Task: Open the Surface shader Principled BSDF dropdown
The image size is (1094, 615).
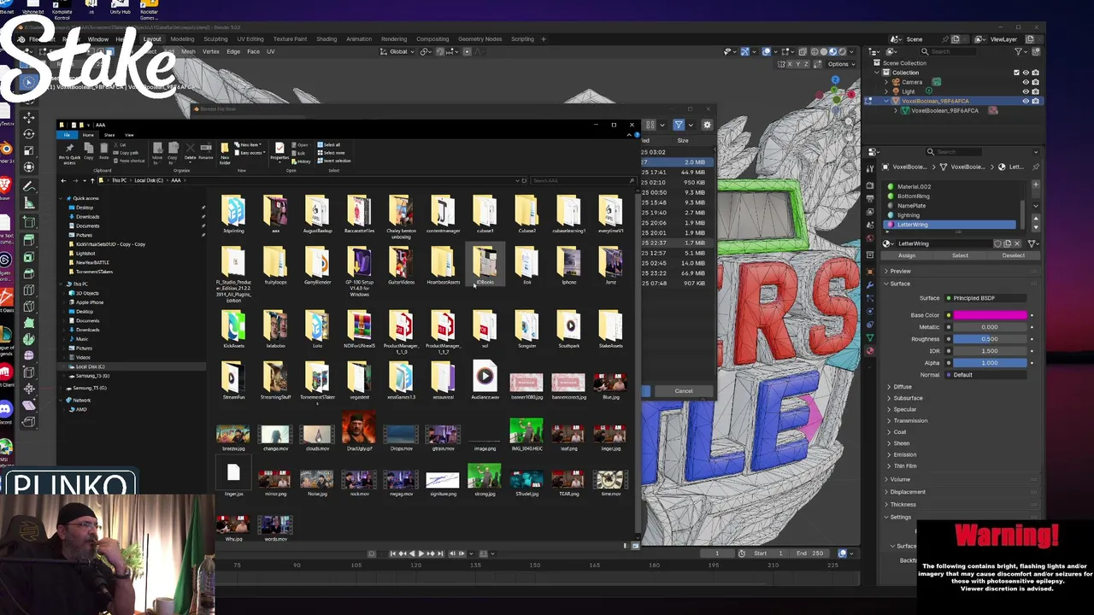Action: (x=987, y=298)
